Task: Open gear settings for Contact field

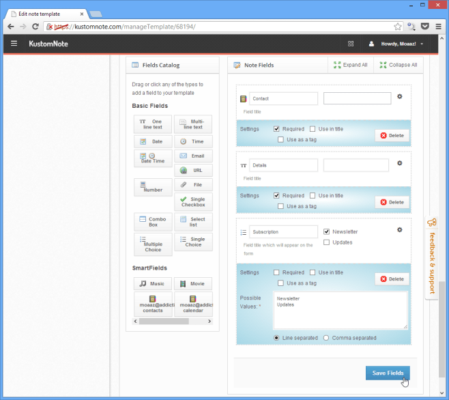Action: click(400, 98)
